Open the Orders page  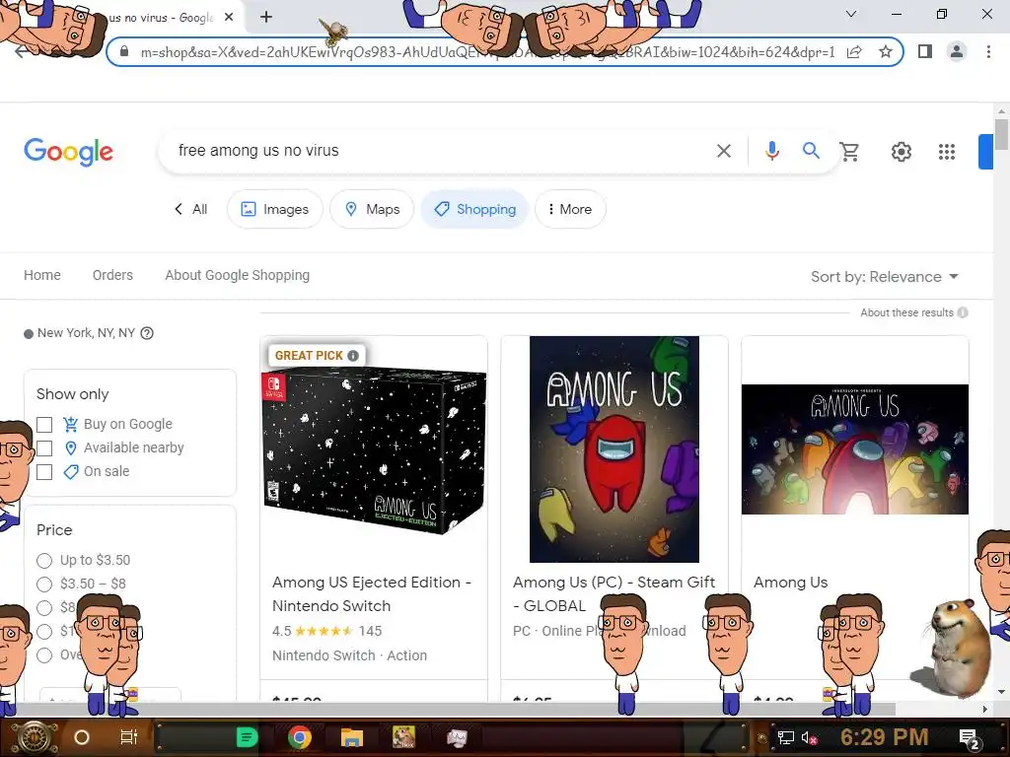pos(112,275)
